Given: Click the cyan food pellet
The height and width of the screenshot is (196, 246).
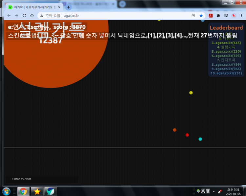Looking at the screenshot, I should (200, 139).
